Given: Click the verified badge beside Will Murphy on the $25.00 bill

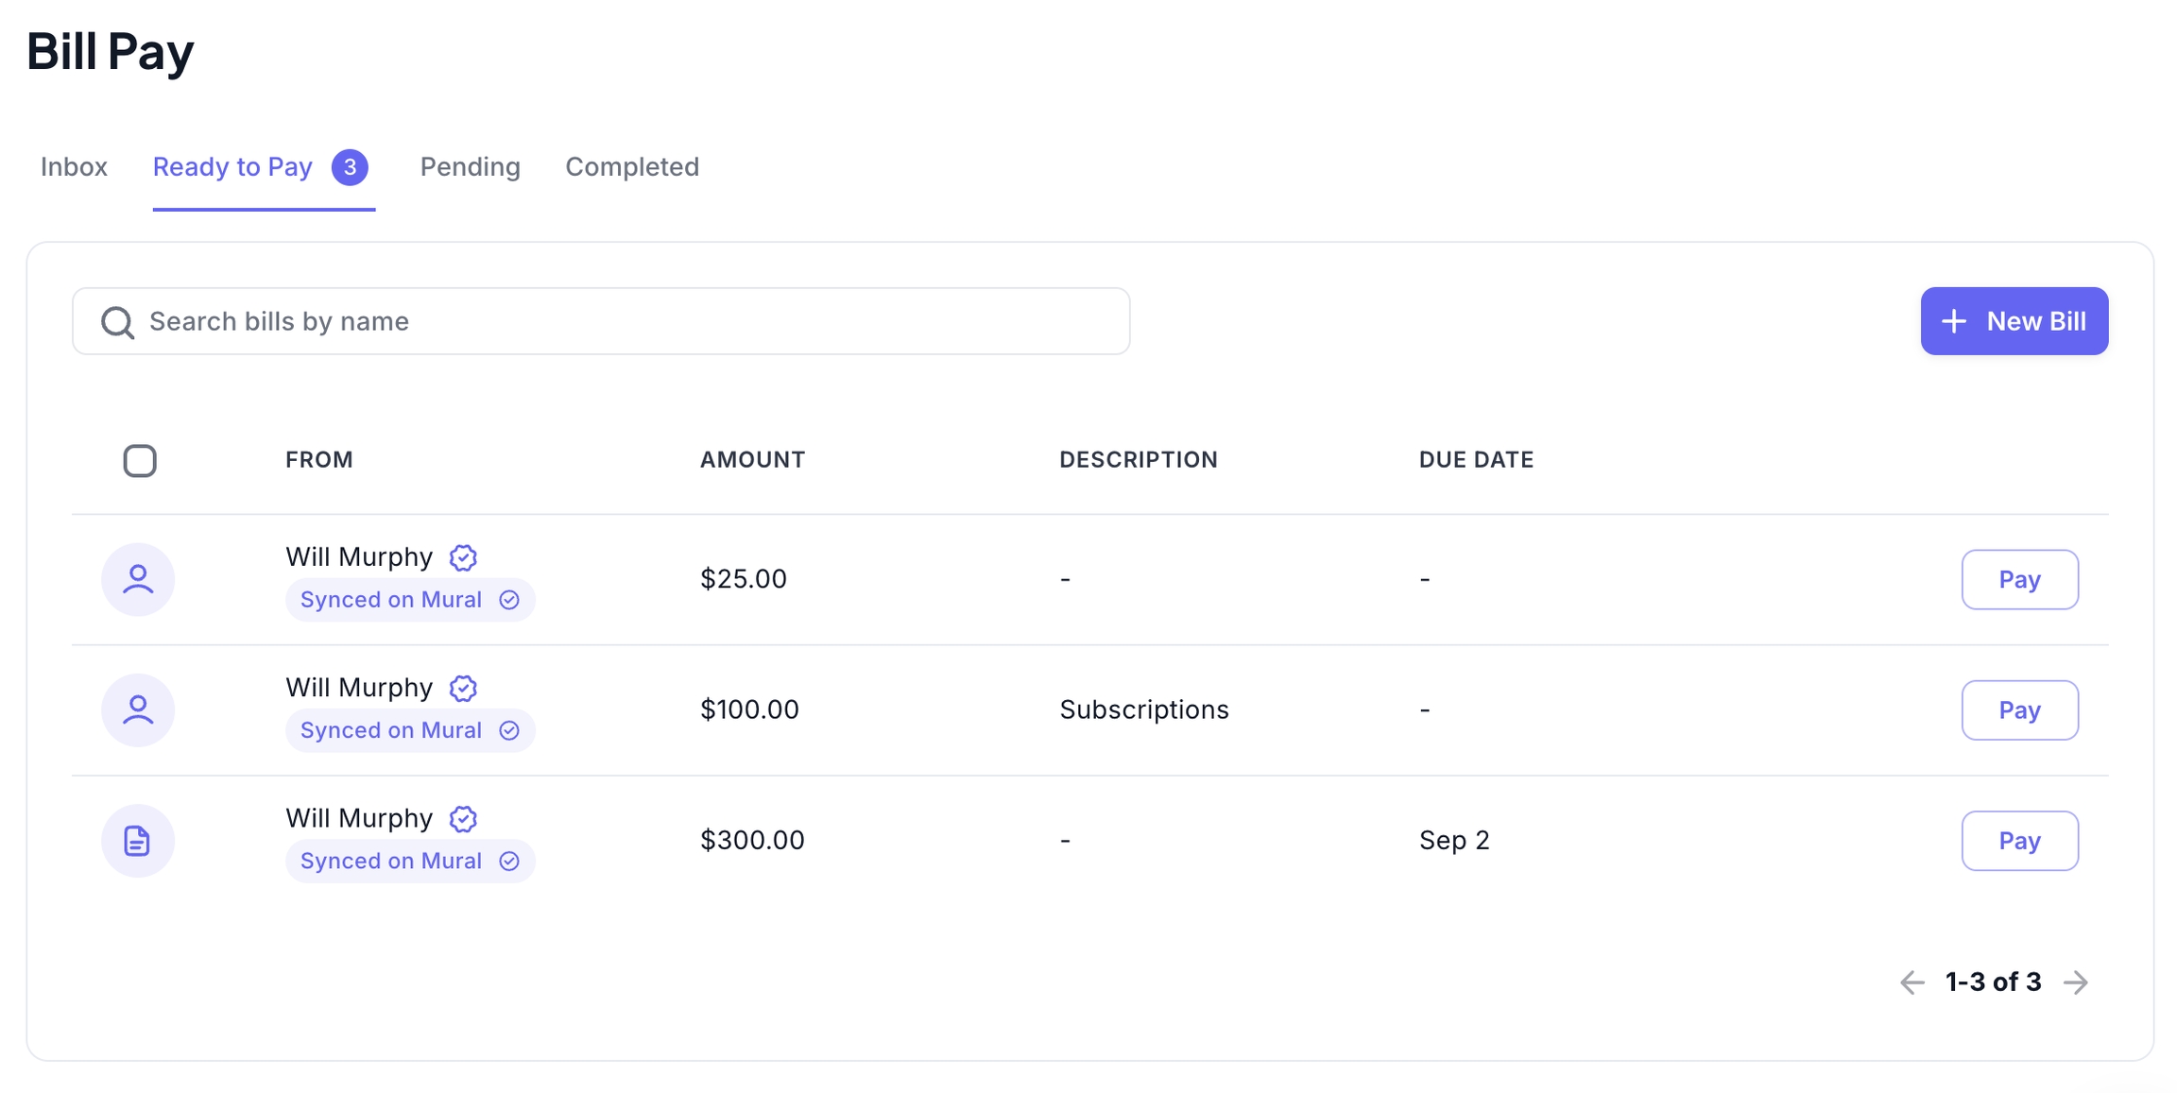Looking at the screenshot, I should click(x=463, y=557).
